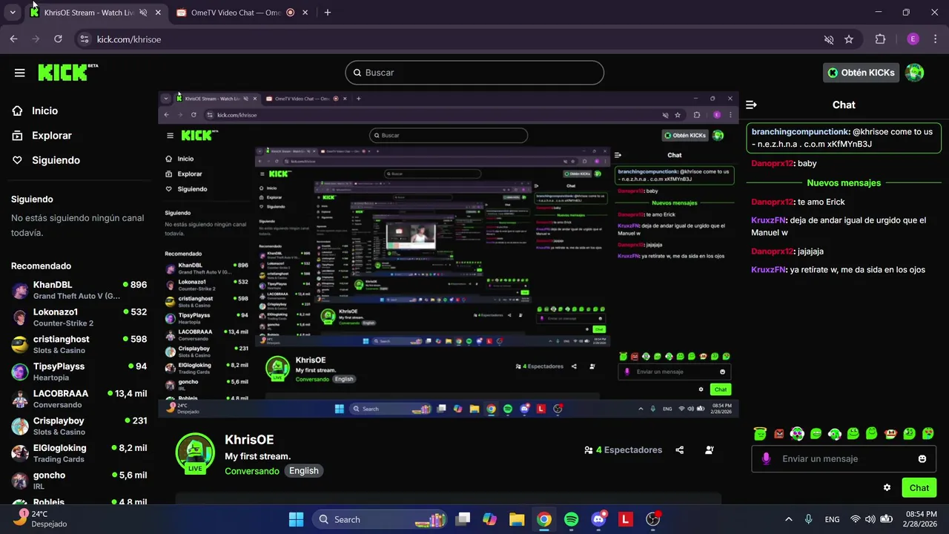
Task: Click the Obtén KICKs button
Action: (861, 72)
